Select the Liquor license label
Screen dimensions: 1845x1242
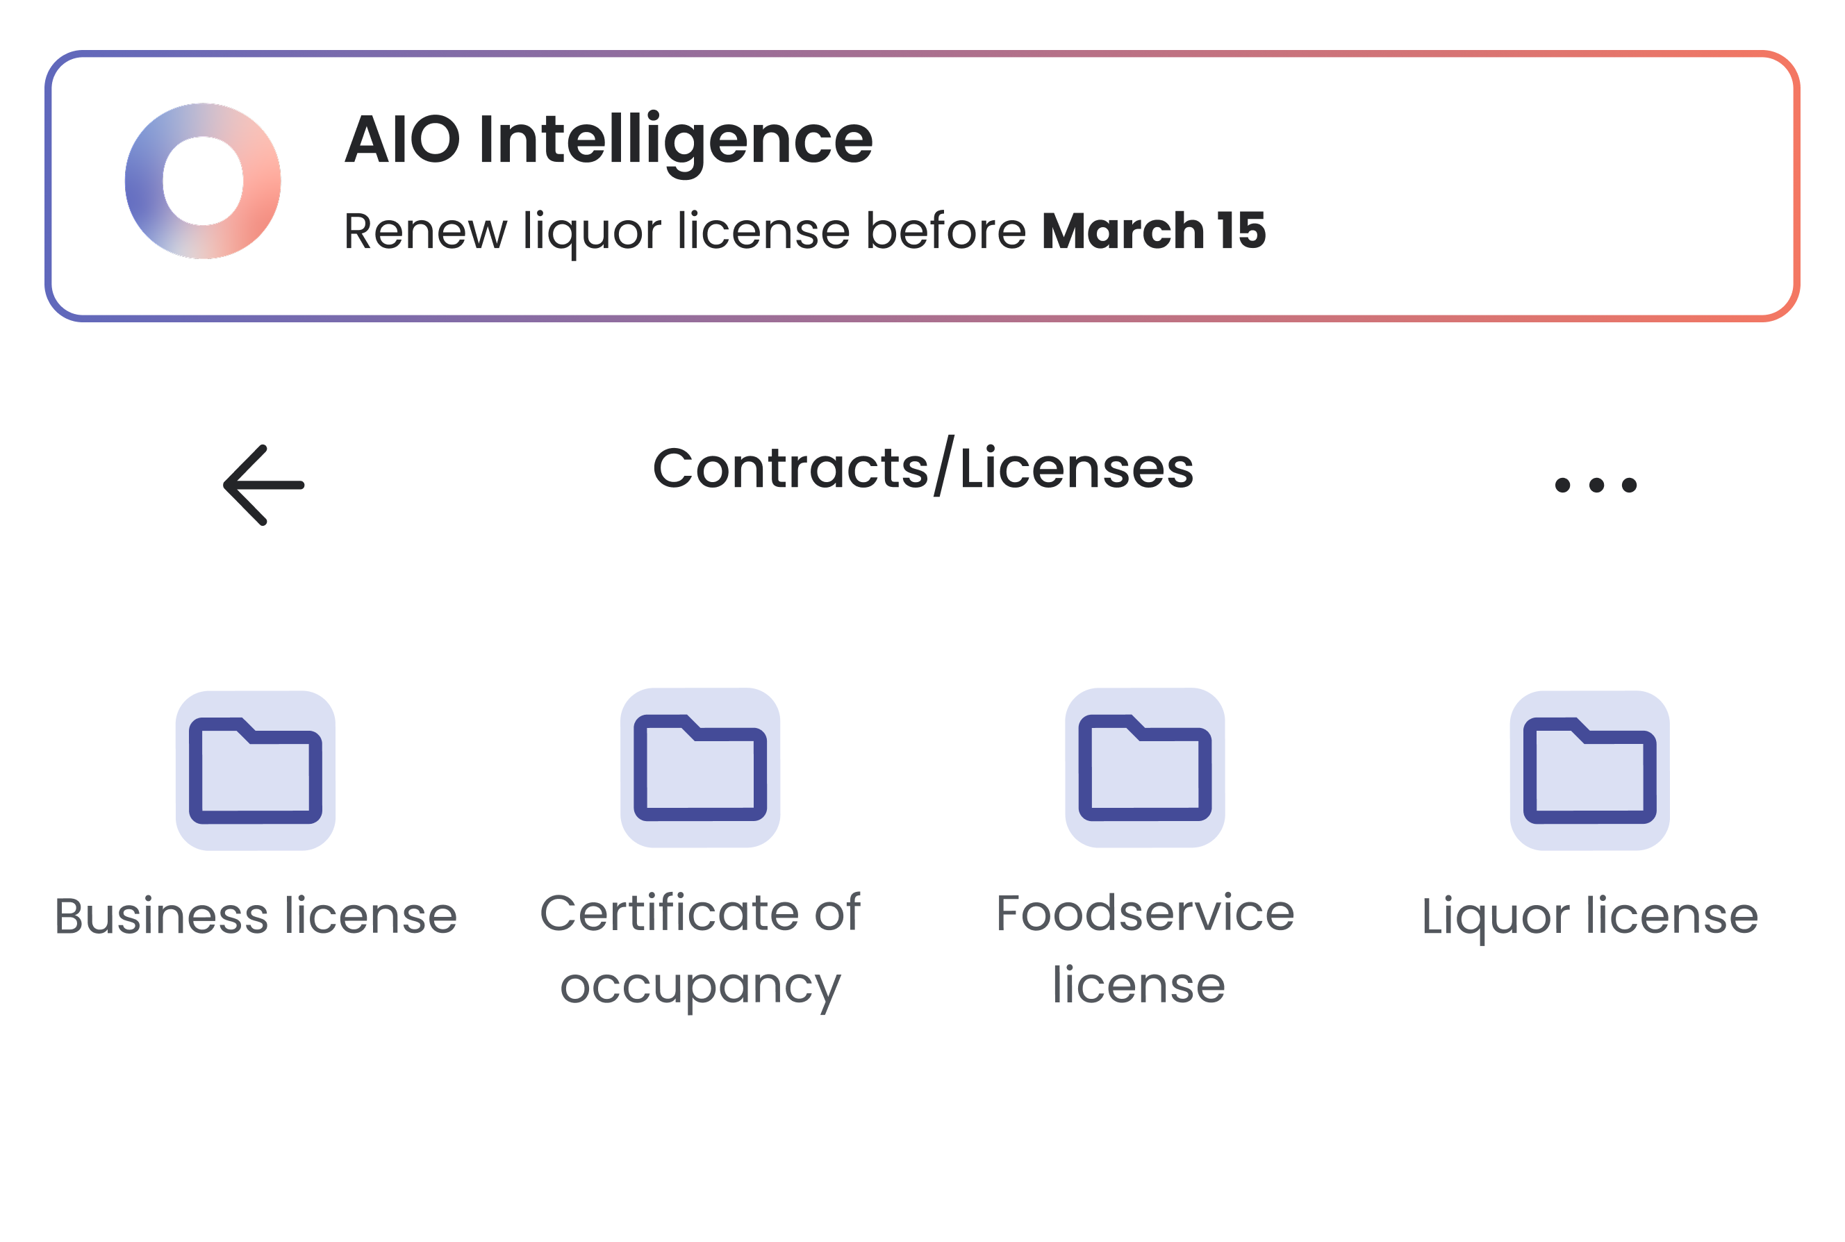1589,916
